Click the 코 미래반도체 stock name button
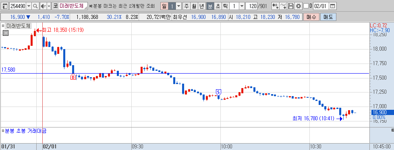Viewport: 394px width, 150px height. pos(70,6)
